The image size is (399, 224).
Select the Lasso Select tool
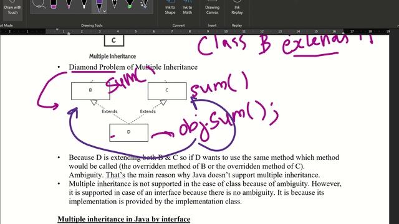click(39, 5)
